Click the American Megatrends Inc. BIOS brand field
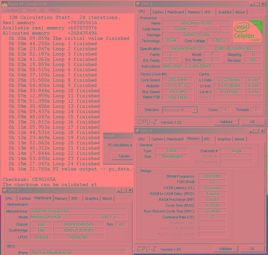The width and height of the screenshot is (268, 255). pyautogui.click(x=78, y=252)
